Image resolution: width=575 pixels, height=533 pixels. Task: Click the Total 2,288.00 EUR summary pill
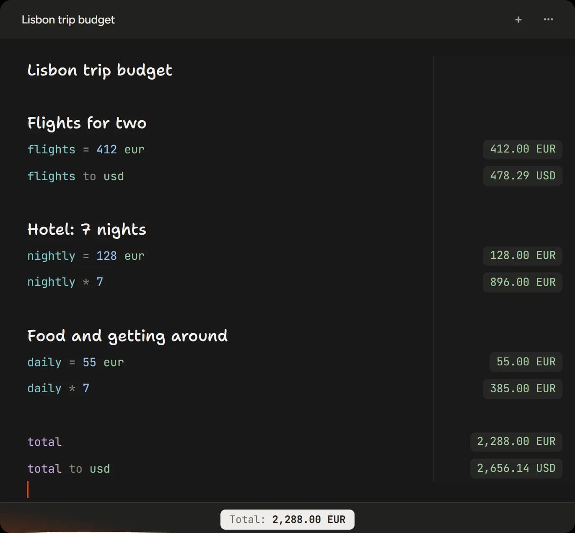[x=287, y=520]
